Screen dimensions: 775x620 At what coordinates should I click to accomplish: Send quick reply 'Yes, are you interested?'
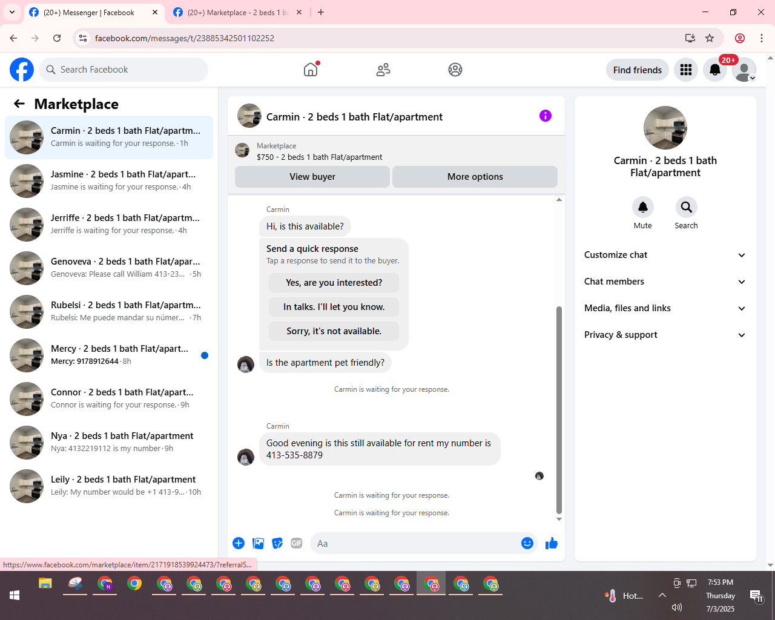334,283
